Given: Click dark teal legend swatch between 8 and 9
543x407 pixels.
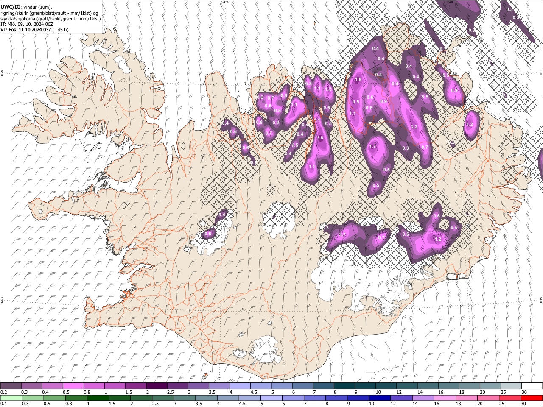Looking at the screenshot, I should pos(344,386).
